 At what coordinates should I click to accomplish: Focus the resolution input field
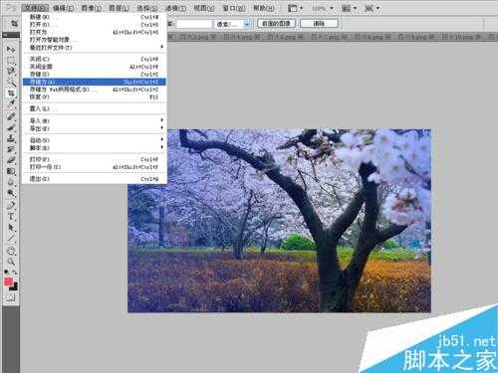click(x=194, y=24)
